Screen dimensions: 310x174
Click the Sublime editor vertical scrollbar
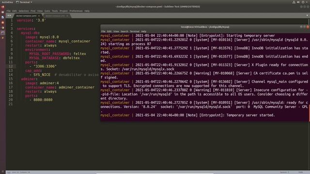coord(309,21)
